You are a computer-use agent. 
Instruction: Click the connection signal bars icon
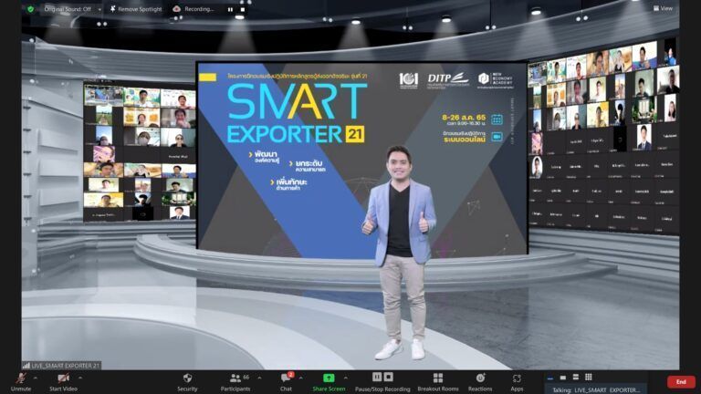click(26, 366)
